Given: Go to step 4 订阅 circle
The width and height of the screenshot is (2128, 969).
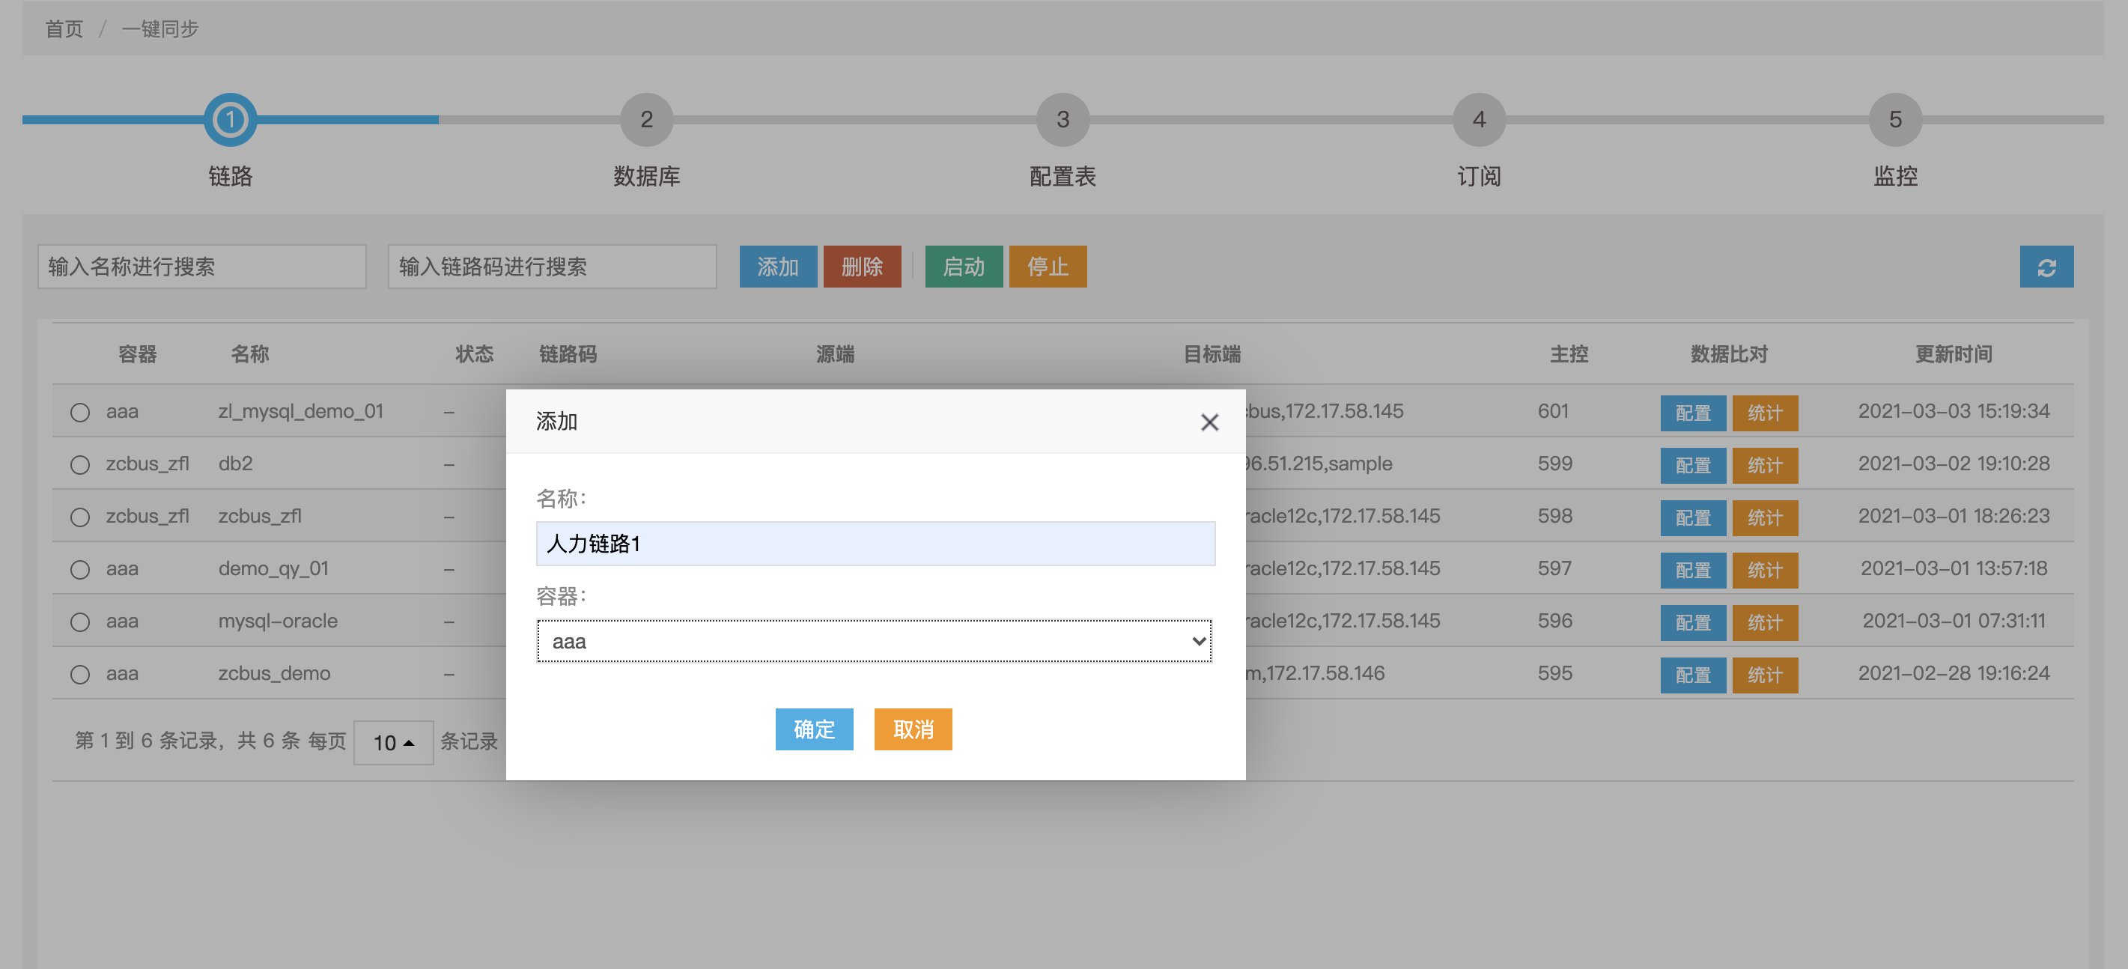Looking at the screenshot, I should 1479,120.
